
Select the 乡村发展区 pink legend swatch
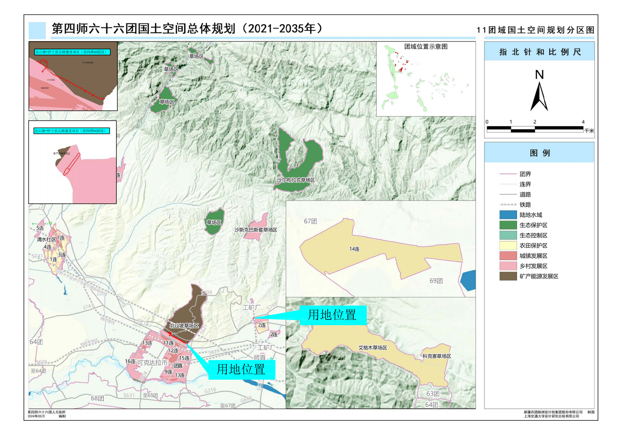(508, 266)
